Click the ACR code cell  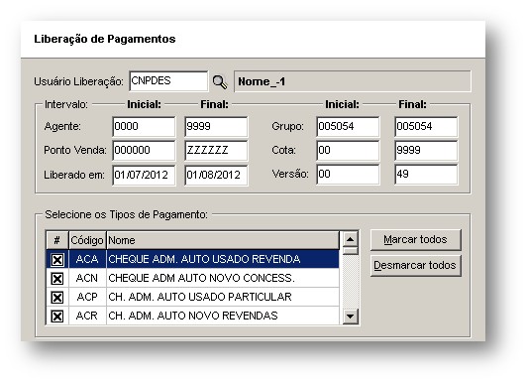[x=87, y=316]
